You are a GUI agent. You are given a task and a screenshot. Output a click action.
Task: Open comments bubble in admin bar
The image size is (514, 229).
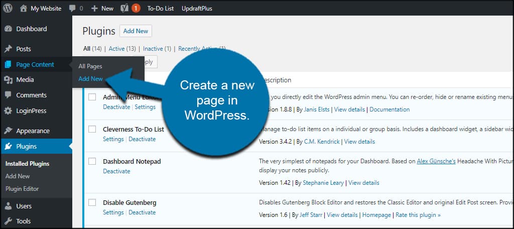pyautogui.click(x=72, y=9)
